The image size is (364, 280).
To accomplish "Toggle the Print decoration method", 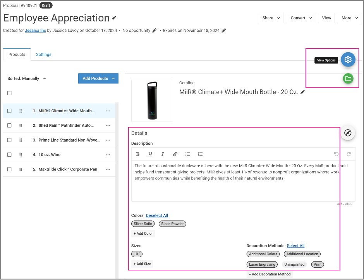I will [318, 265].
